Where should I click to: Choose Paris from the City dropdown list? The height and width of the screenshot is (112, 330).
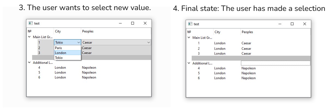[68, 48]
